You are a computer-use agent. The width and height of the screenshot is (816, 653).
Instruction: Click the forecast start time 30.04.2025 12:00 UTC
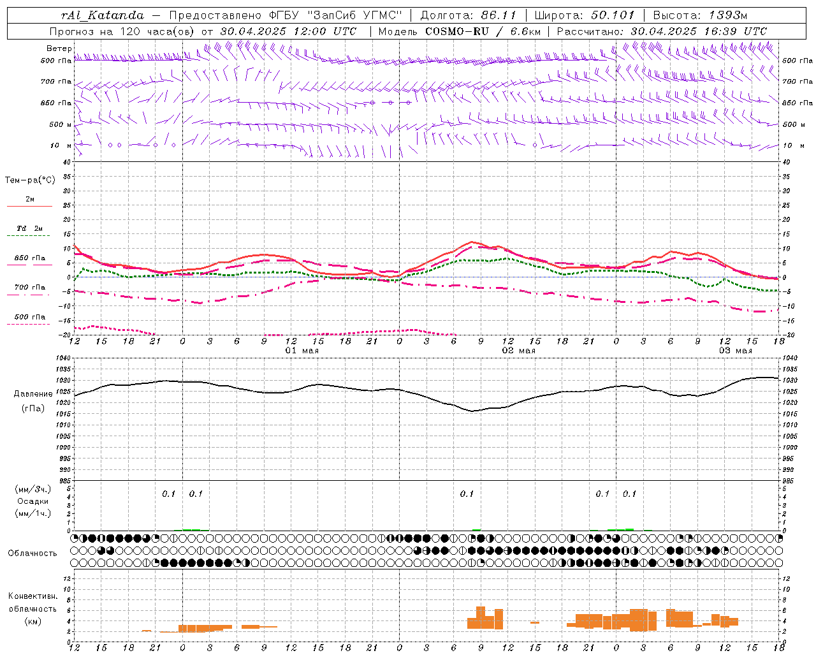tap(288, 31)
